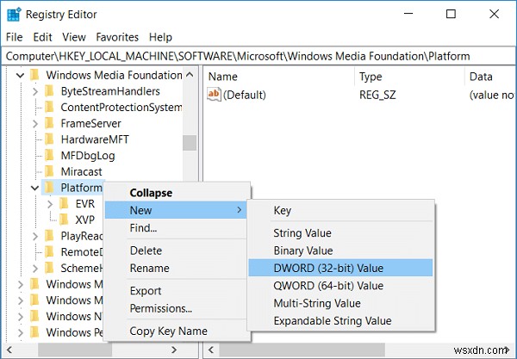The height and width of the screenshot is (359, 517).
Task: Click the XVP subkey folder icon
Action: (65, 220)
